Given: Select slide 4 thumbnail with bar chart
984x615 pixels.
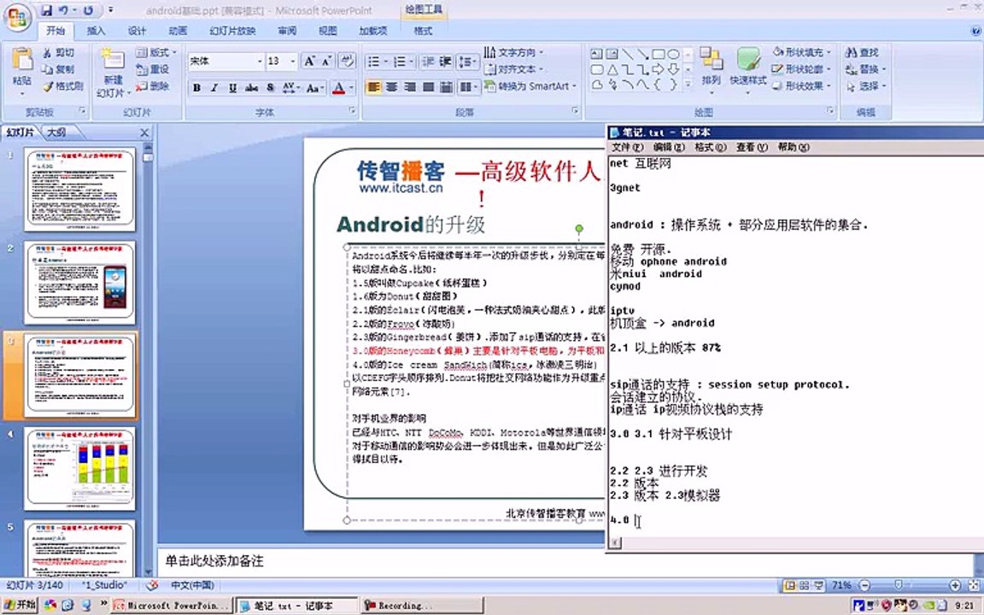Looking at the screenshot, I should click(79, 468).
